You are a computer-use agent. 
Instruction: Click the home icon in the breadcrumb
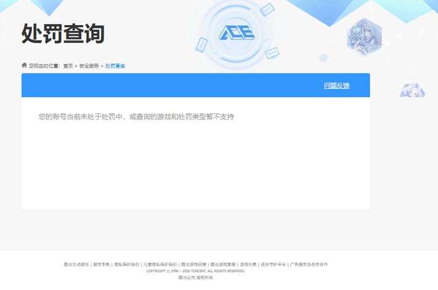(24, 65)
